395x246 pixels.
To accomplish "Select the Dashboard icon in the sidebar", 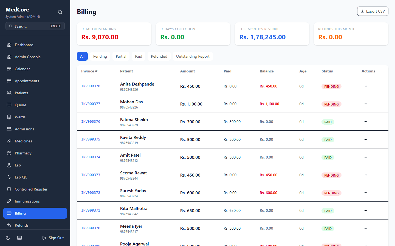I will 9,45.
